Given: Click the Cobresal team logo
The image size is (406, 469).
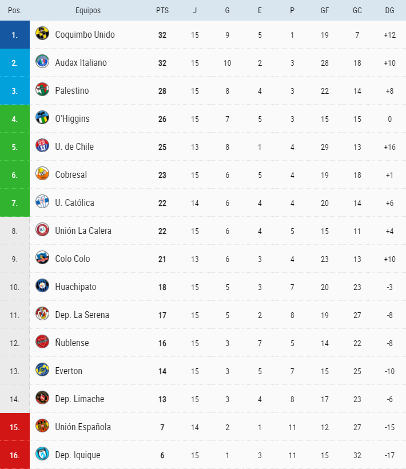Looking at the screenshot, I should click(x=42, y=174).
